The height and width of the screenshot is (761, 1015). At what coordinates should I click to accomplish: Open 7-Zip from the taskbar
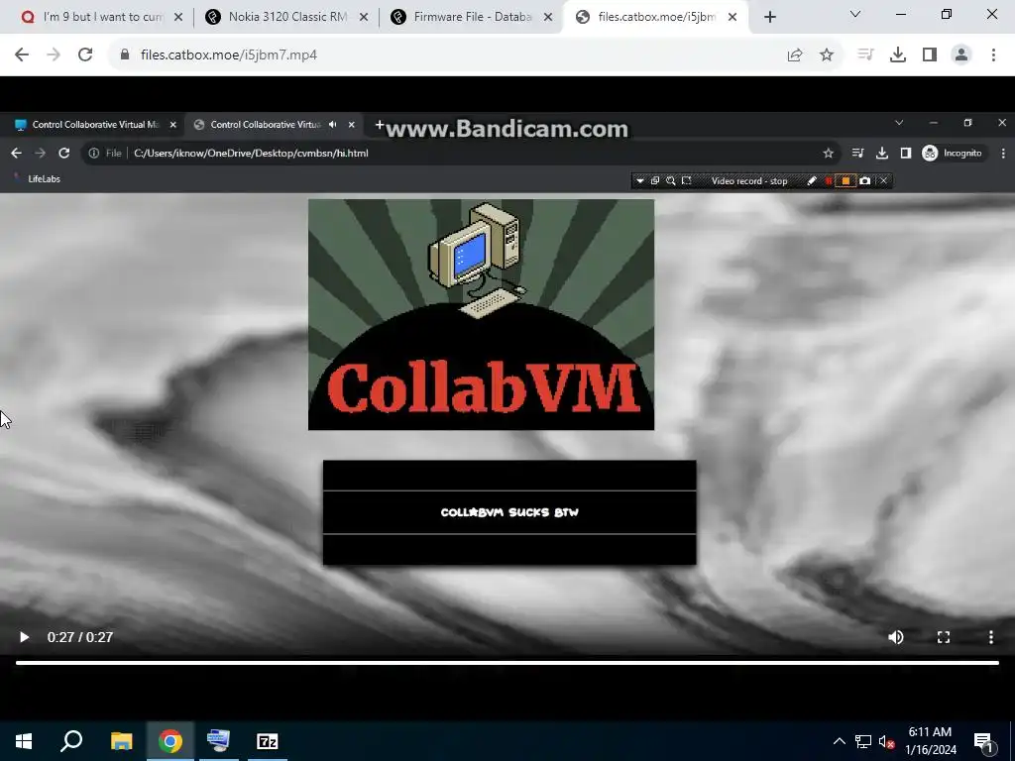point(268,741)
